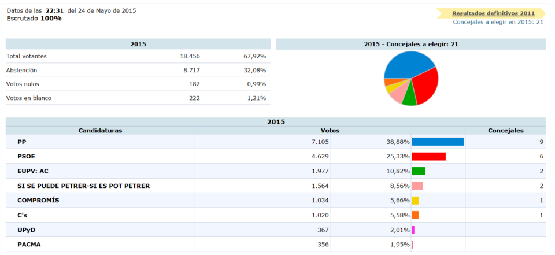
Task: Select the Votos column header
Action: [330, 131]
